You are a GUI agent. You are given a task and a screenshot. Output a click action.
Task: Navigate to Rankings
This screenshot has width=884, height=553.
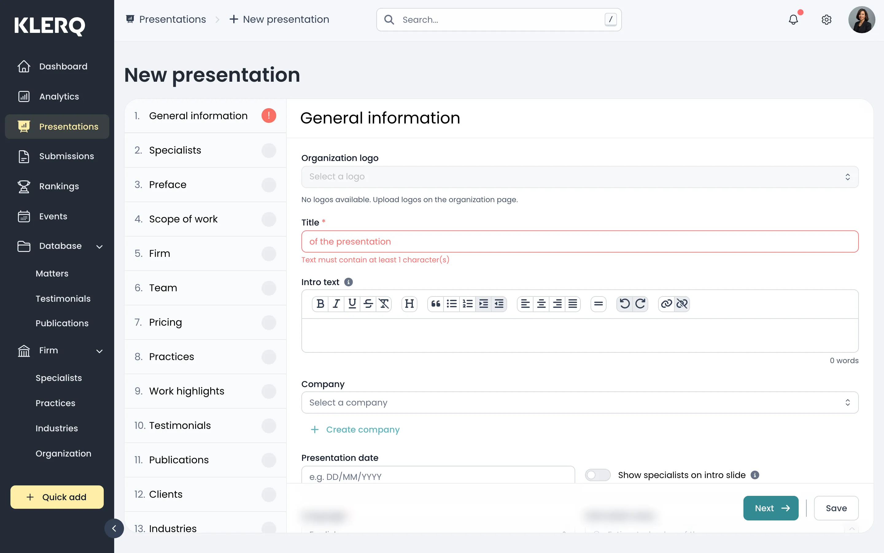tap(57, 186)
